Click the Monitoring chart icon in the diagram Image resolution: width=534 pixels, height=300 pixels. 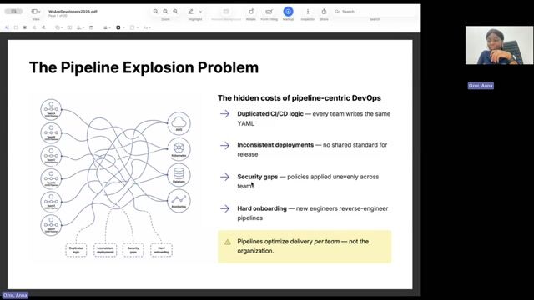point(179,201)
